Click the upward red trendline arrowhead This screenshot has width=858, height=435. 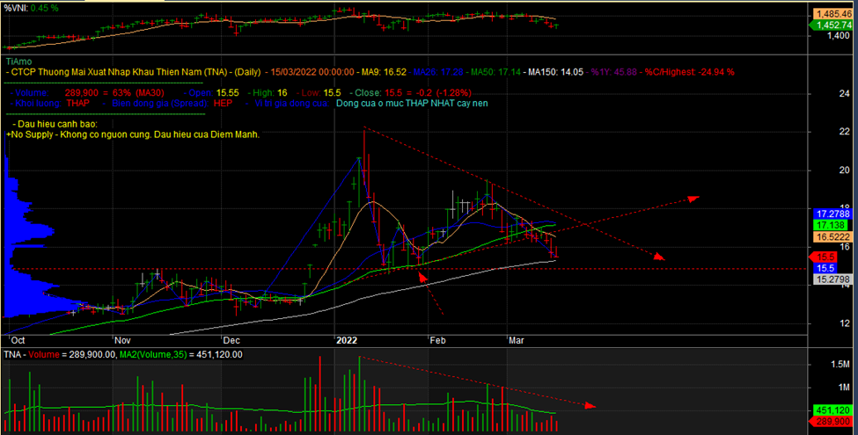tap(693, 199)
